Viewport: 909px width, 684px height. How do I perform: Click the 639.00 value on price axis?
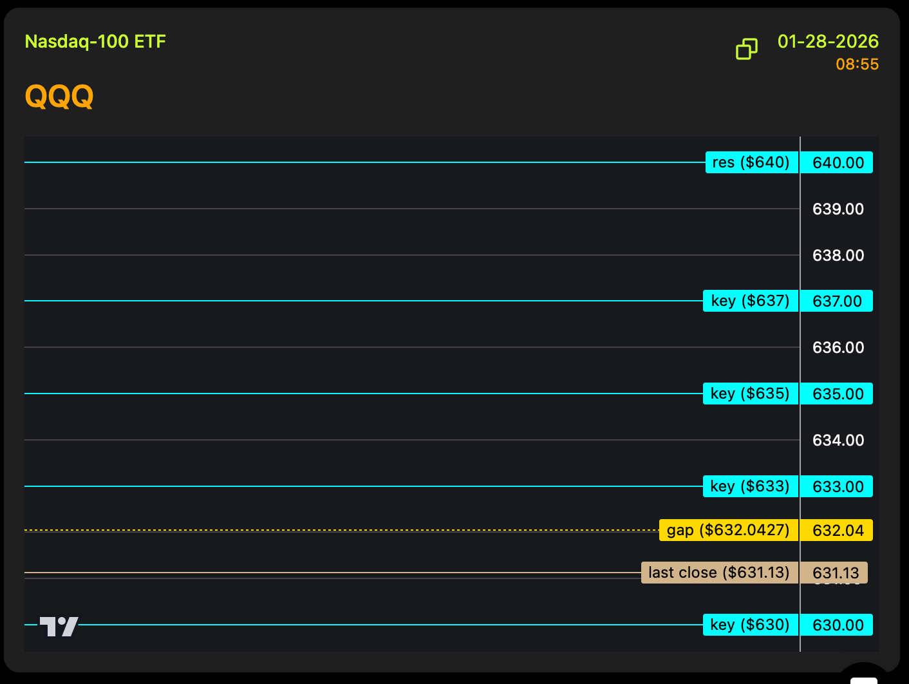click(x=838, y=209)
